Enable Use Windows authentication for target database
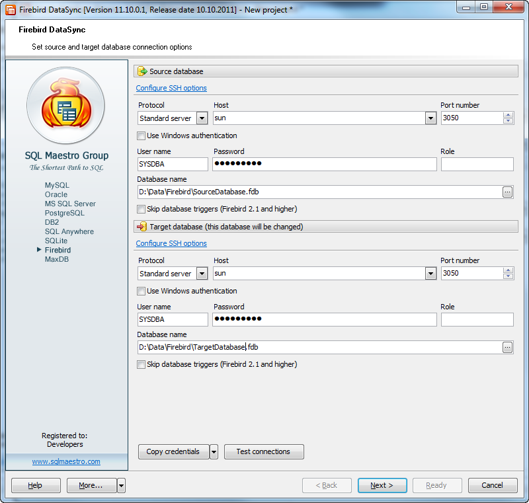This screenshot has width=529, height=503. (x=142, y=291)
